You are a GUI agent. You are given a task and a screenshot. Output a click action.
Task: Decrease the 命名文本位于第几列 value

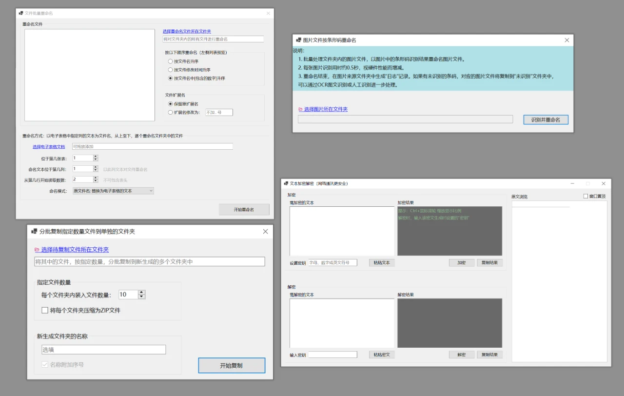coord(96,170)
